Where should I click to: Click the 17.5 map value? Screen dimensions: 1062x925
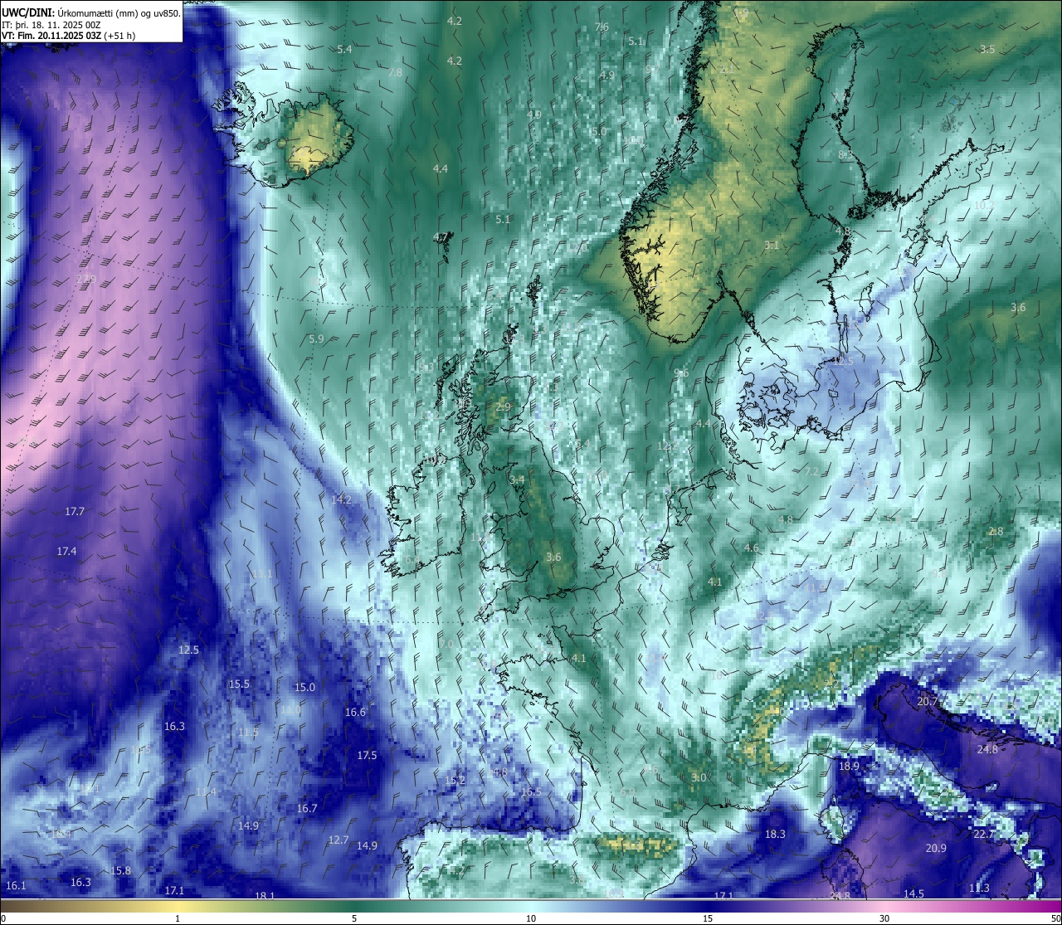coord(367,756)
